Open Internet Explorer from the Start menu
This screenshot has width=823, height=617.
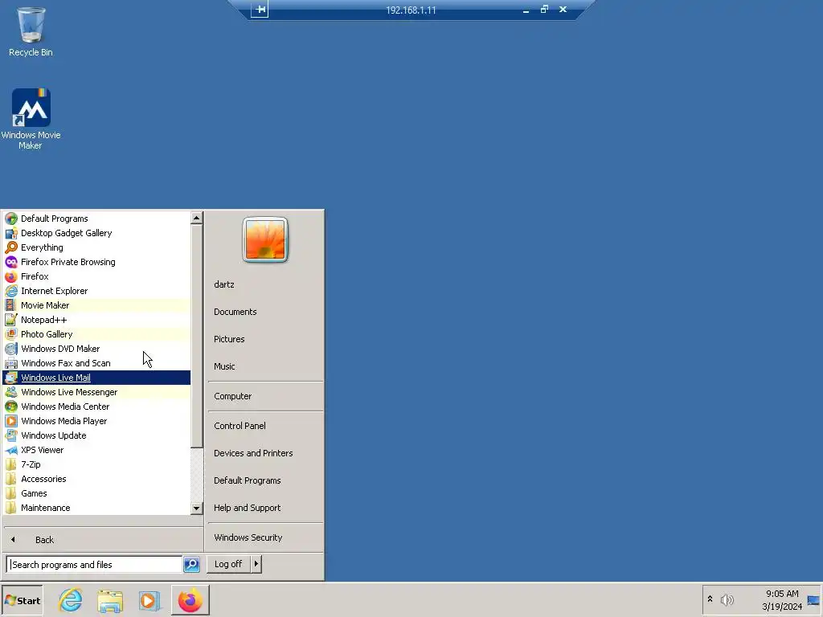click(x=96, y=291)
